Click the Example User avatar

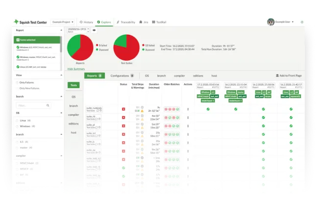tap(271, 22)
